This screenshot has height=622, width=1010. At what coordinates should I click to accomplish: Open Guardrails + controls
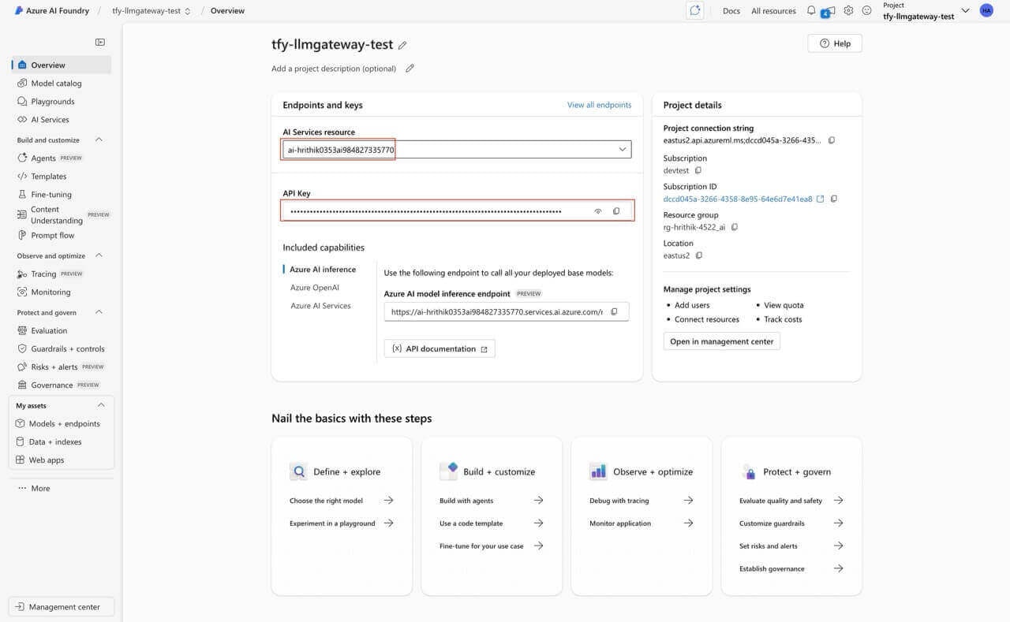pyautogui.click(x=63, y=348)
